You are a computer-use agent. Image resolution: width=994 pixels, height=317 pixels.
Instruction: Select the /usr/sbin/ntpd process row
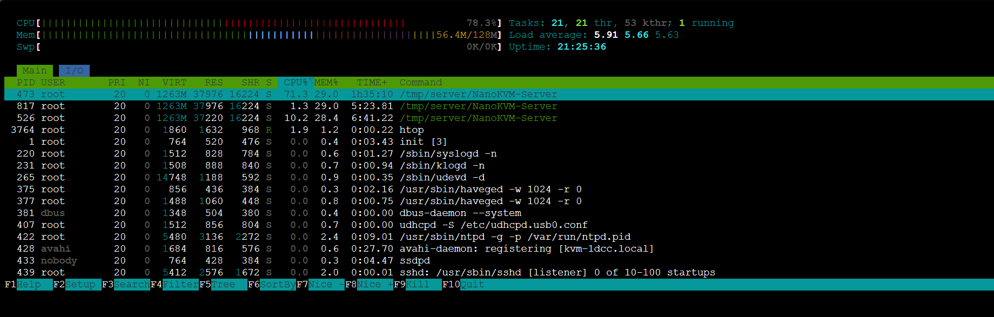[499, 237]
